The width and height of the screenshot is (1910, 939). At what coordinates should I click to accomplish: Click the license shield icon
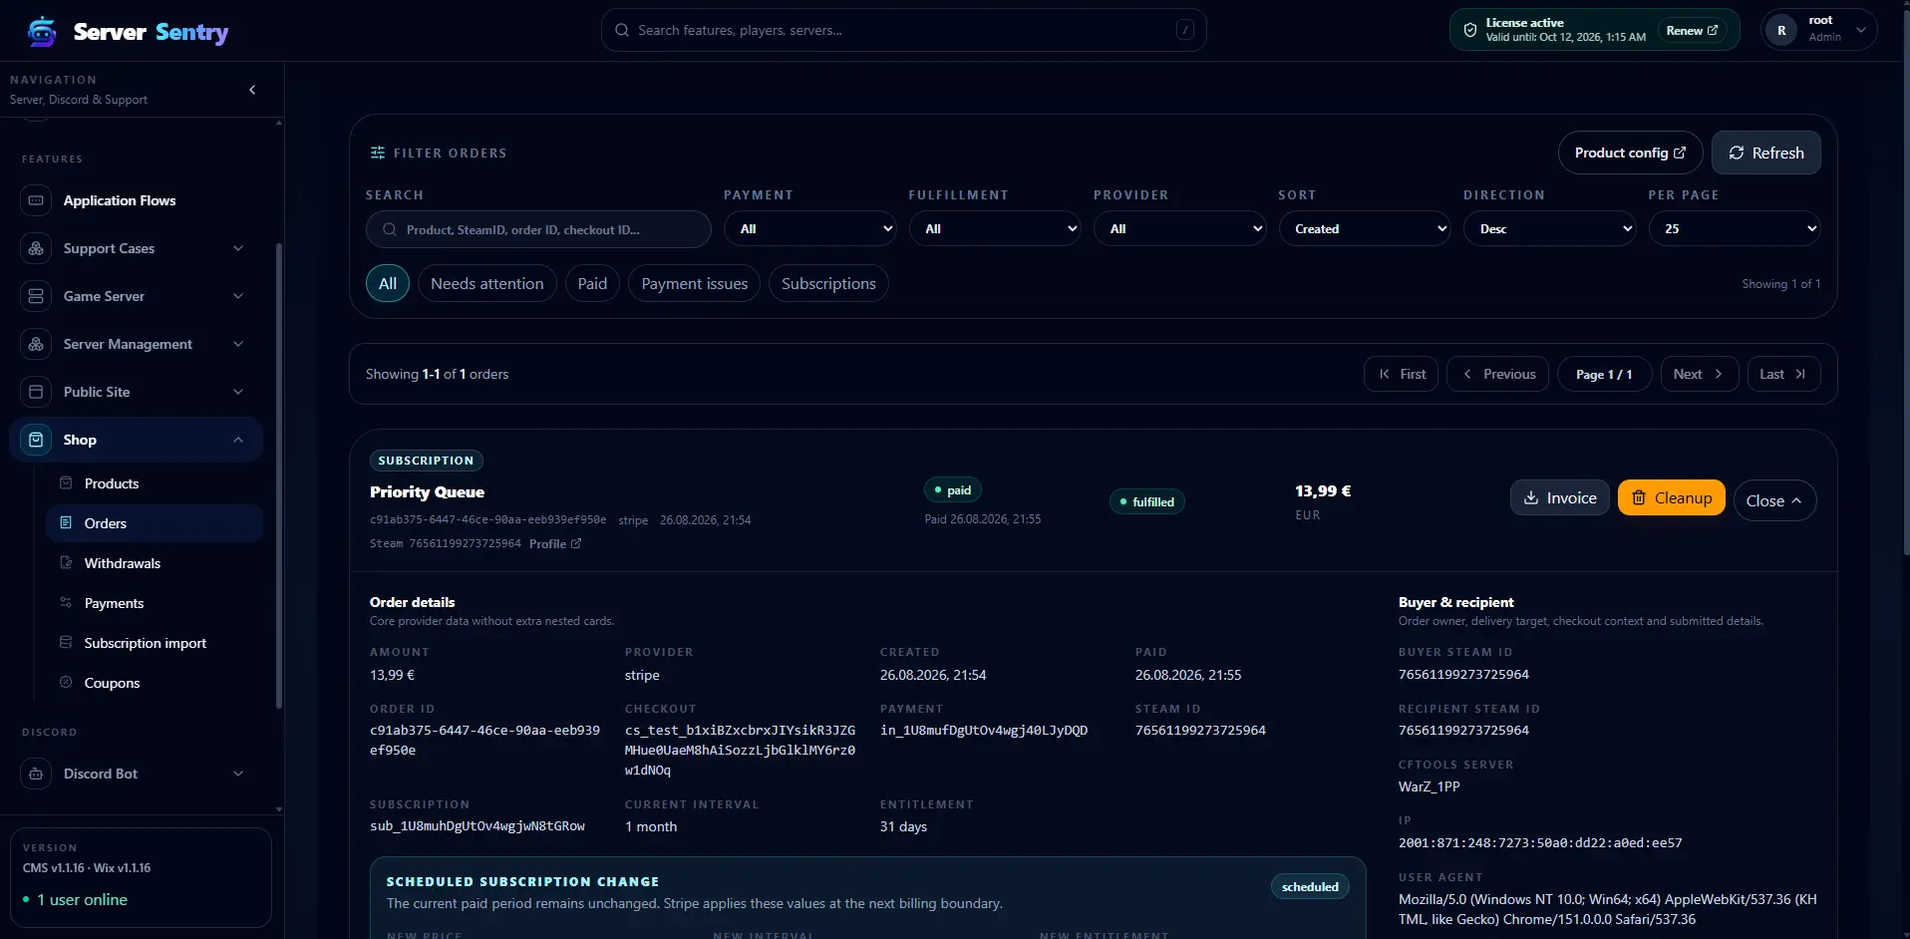click(x=1469, y=30)
